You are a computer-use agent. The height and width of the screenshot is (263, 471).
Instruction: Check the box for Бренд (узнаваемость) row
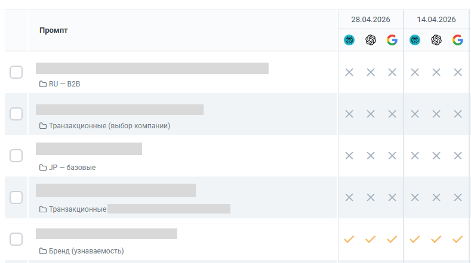click(16, 239)
